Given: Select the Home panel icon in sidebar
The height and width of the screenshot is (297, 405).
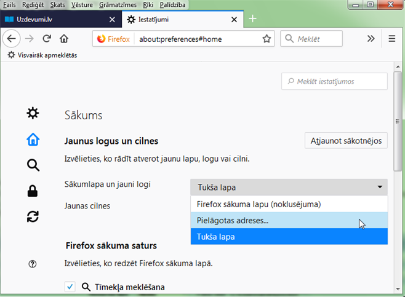Looking at the screenshot, I should pyautogui.click(x=33, y=140).
